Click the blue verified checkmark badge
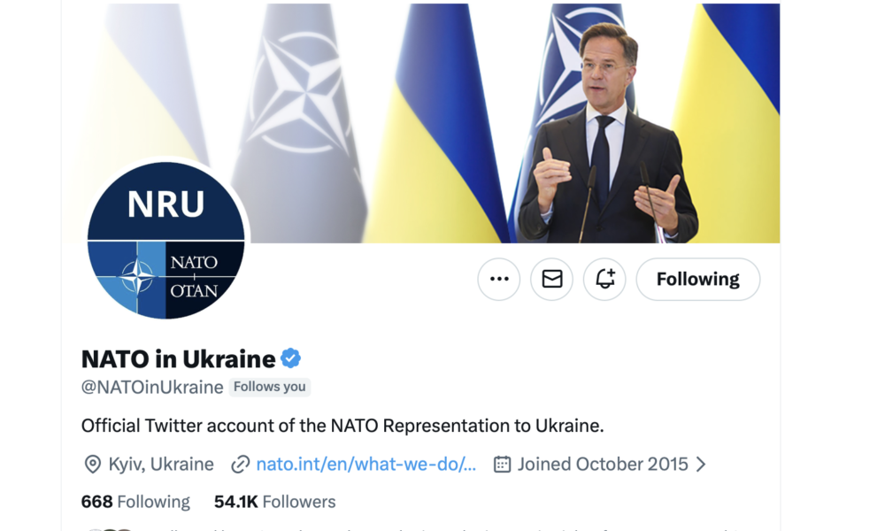 [x=291, y=358]
